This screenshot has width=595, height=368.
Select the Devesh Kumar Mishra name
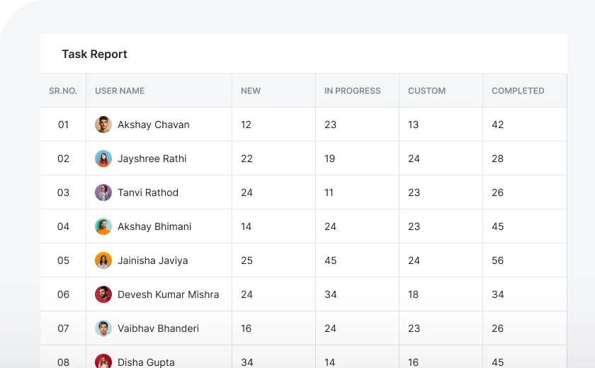(x=169, y=294)
